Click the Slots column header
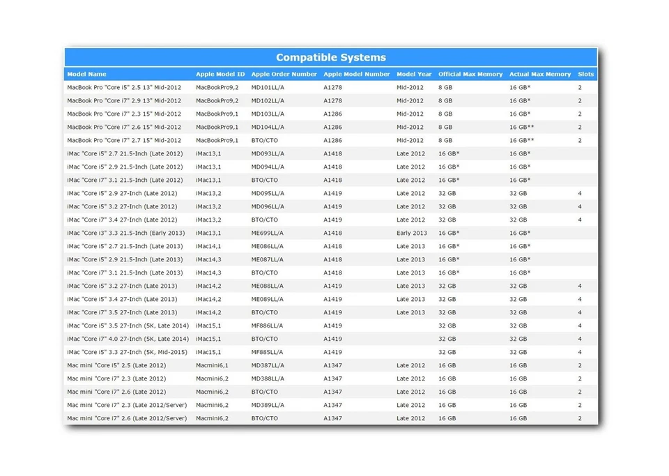Image resolution: width=669 pixels, height=476 pixels. point(585,74)
